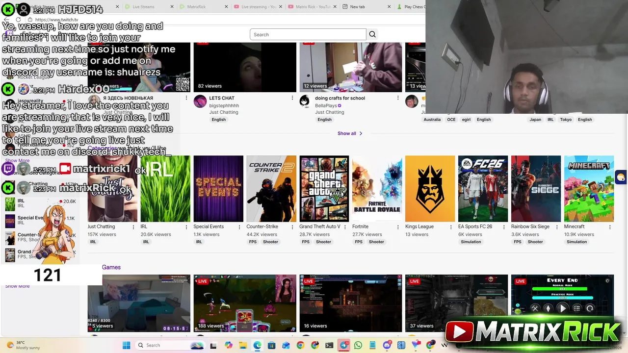Reload the page with the refresh icon
The width and height of the screenshot is (628, 353).
pos(18,20)
